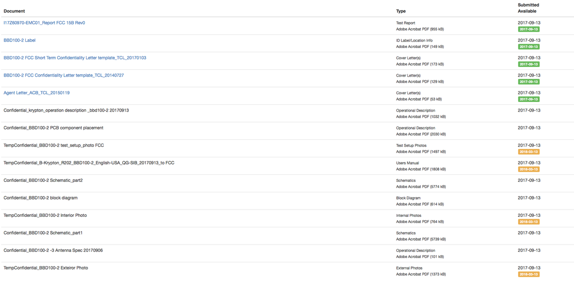Open the FCC Short Term Confidentiality Letter link
The height and width of the screenshot is (281, 574).
pos(75,58)
